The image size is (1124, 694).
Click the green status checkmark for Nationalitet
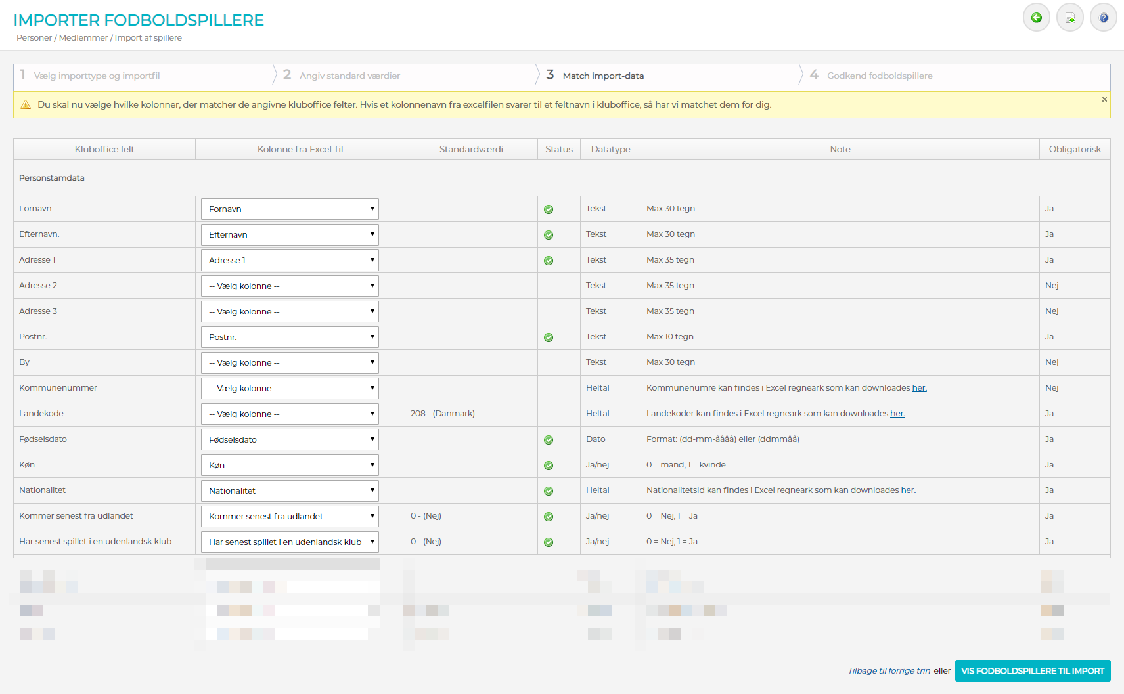point(549,491)
